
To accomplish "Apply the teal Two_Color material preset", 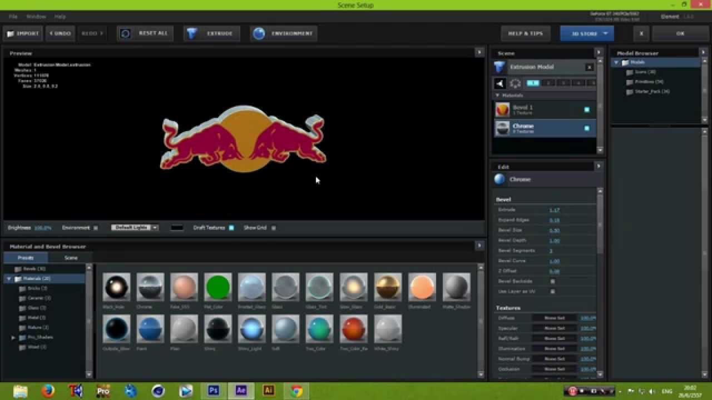I will click(320, 329).
